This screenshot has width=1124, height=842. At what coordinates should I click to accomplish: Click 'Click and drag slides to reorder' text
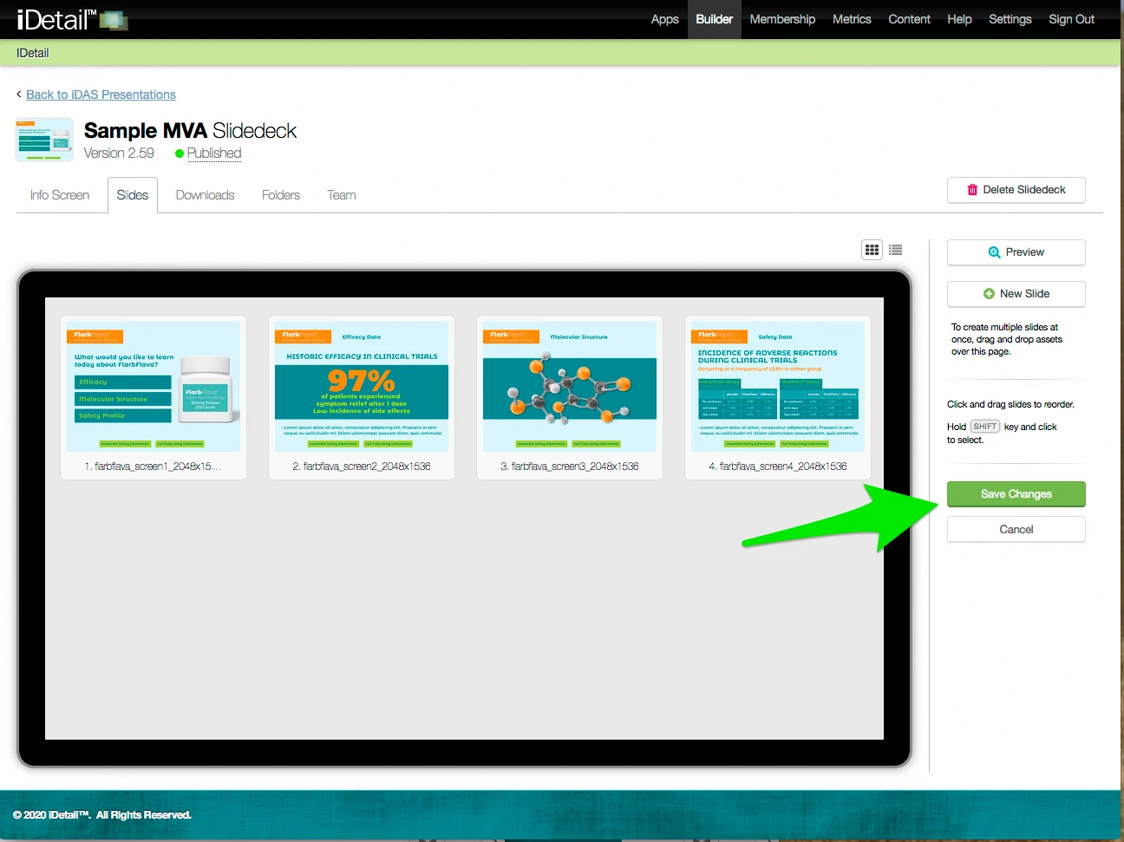click(x=1010, y=405)
